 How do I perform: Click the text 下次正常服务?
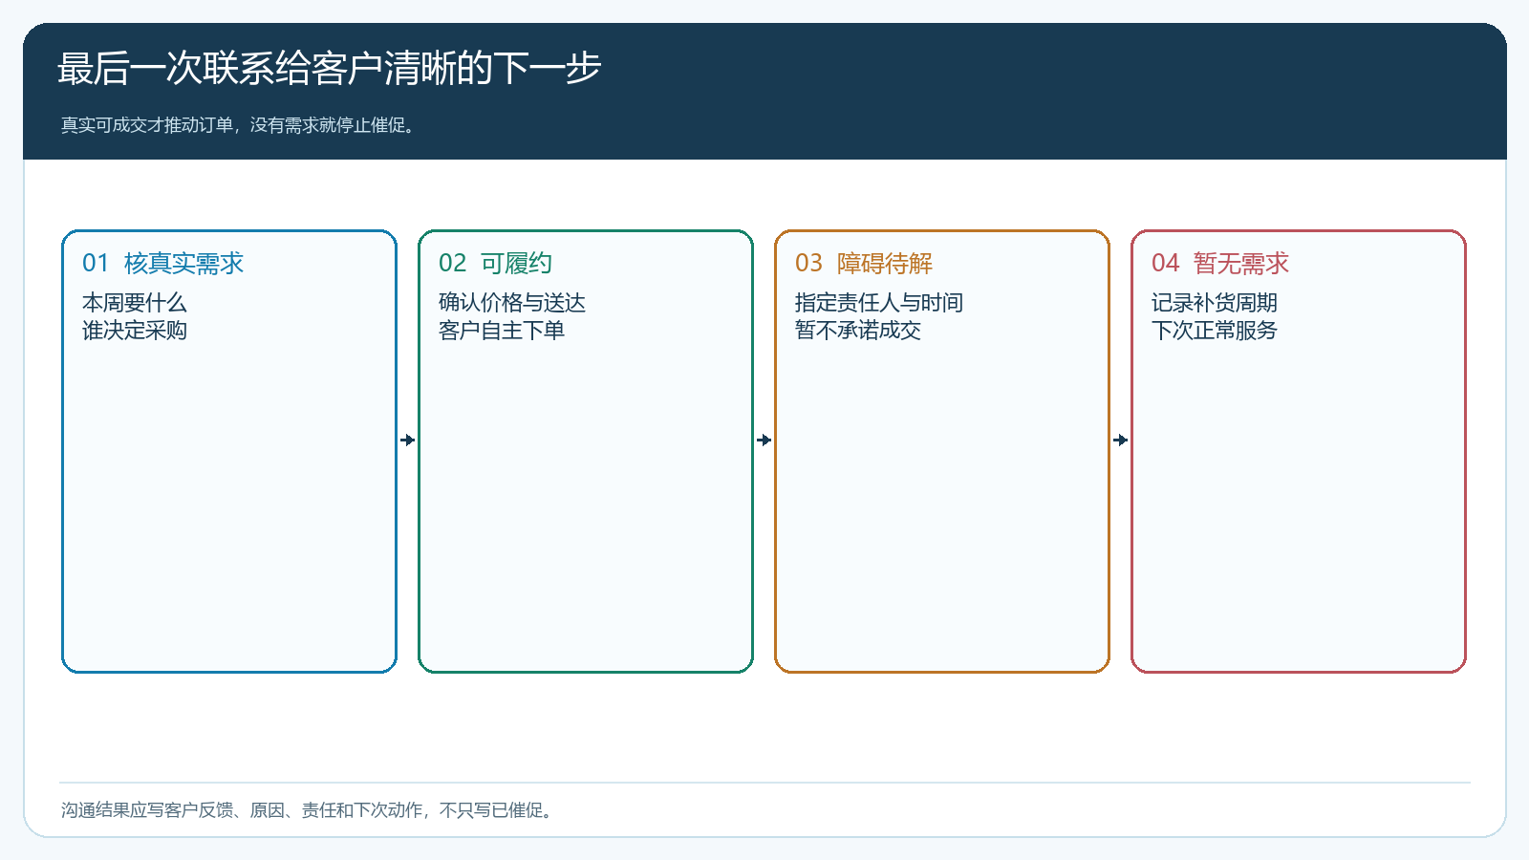(1215, 331)
